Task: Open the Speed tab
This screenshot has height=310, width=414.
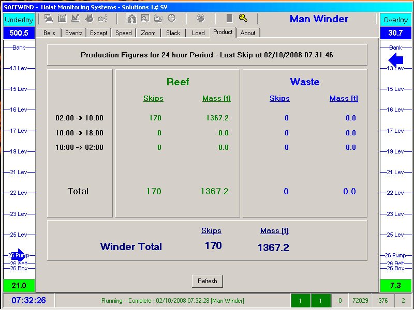Action: pos(123,33)
